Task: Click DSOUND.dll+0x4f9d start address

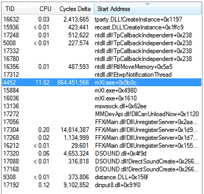Action: [x=121, y=154]
